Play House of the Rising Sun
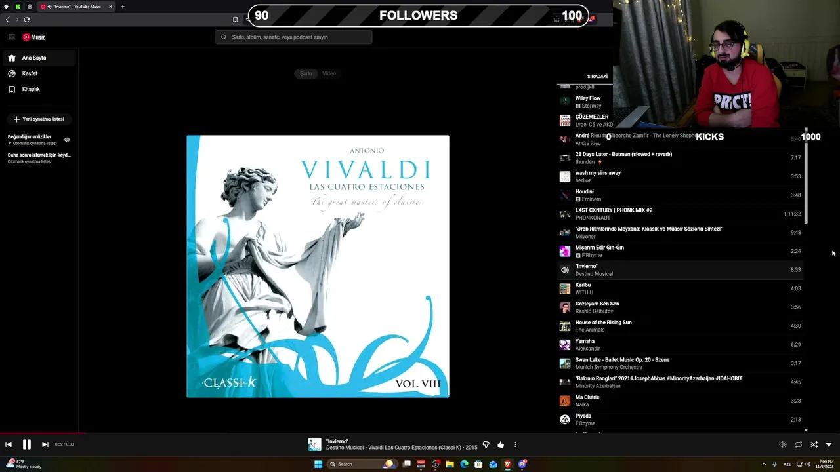The image size is (840, 472). (x=680, y=326)
